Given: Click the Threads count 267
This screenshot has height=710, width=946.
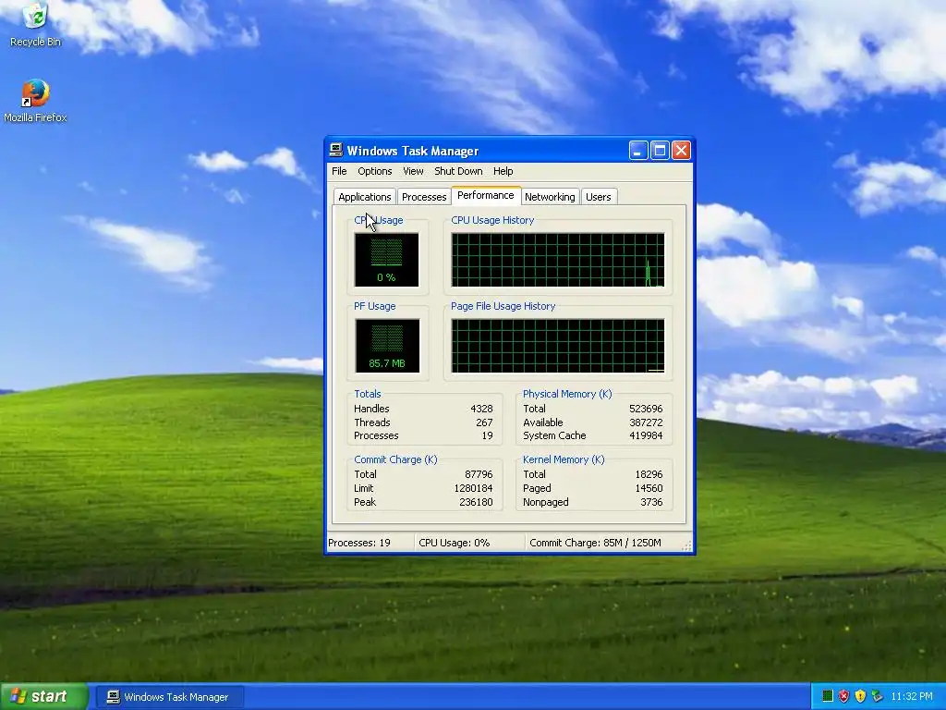Looking at the screenshot, I should (x=484, y=422).
